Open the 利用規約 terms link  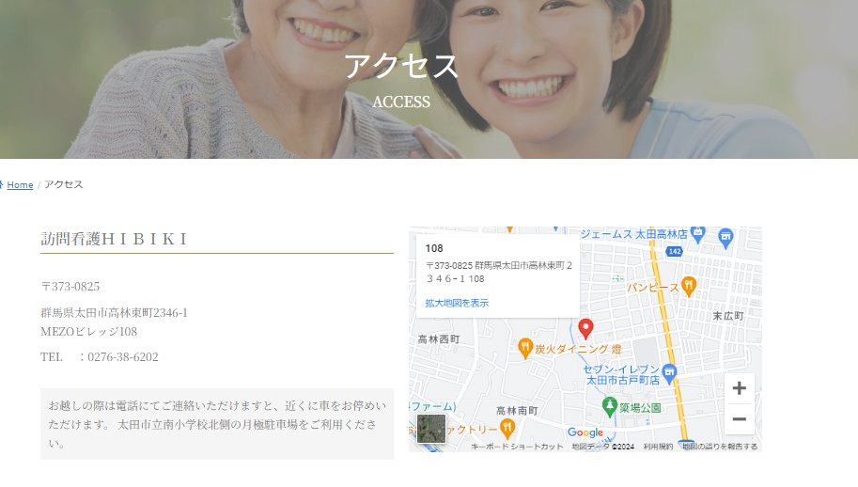(x=658, y=447)
